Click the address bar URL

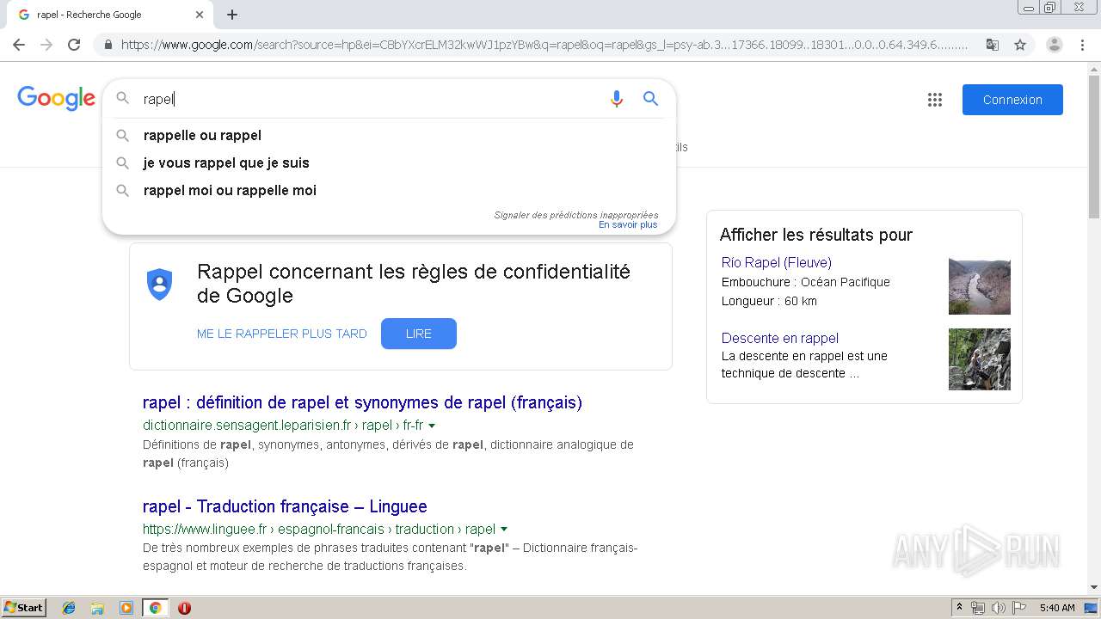(x=544, y=45)
